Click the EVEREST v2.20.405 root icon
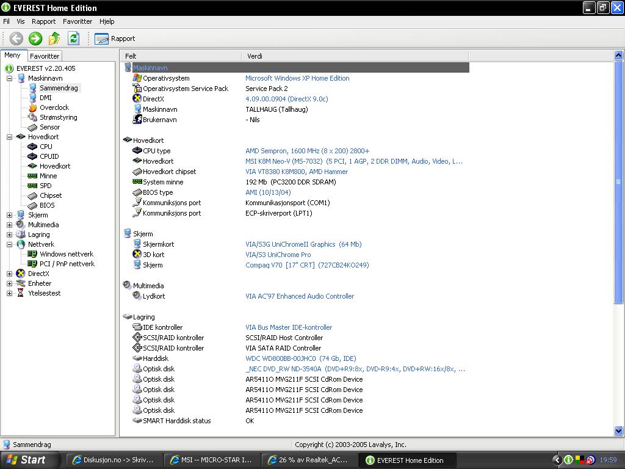The height and width of the screenshot is (469, 625). pyautogui.click(x=9, y=68)
